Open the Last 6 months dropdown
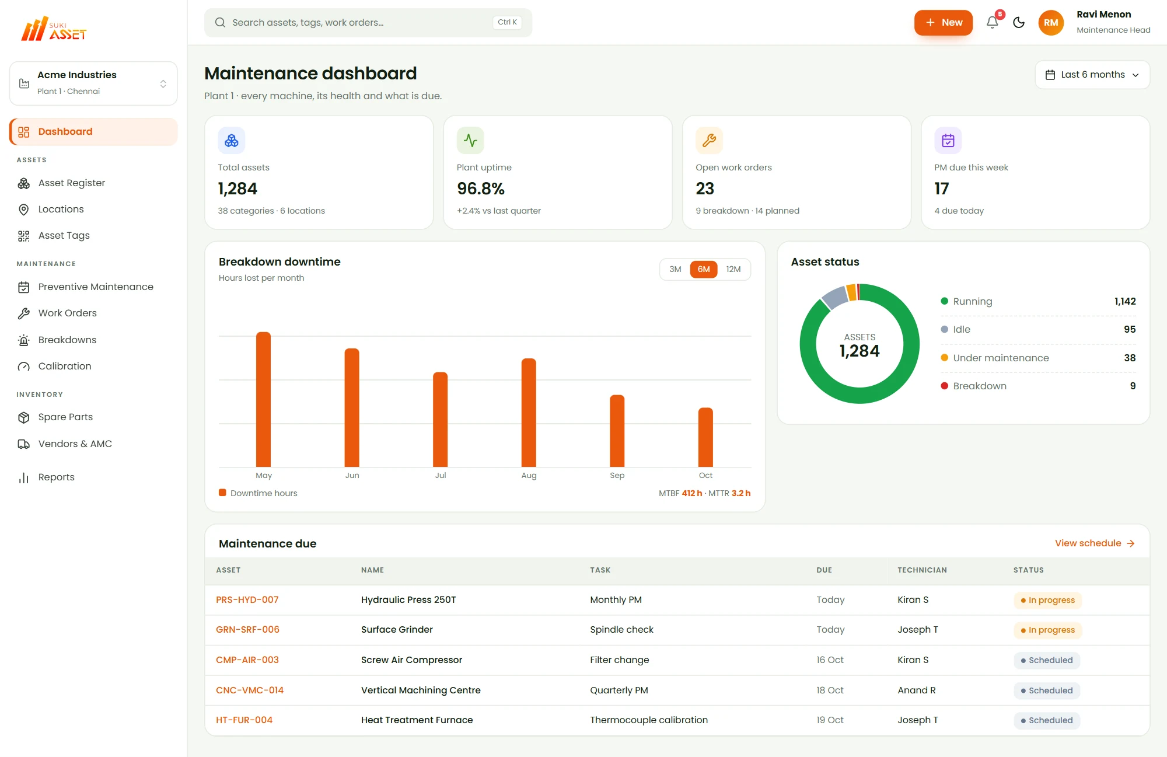 pos(1092,75)
